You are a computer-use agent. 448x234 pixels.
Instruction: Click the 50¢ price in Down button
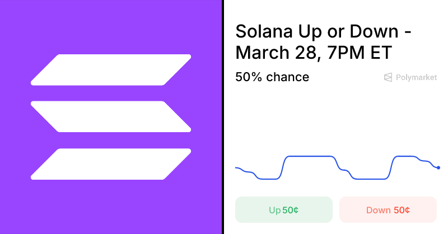tap(402, 210)
